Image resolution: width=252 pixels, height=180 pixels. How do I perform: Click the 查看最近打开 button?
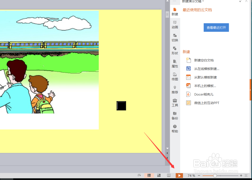point(216,28)
